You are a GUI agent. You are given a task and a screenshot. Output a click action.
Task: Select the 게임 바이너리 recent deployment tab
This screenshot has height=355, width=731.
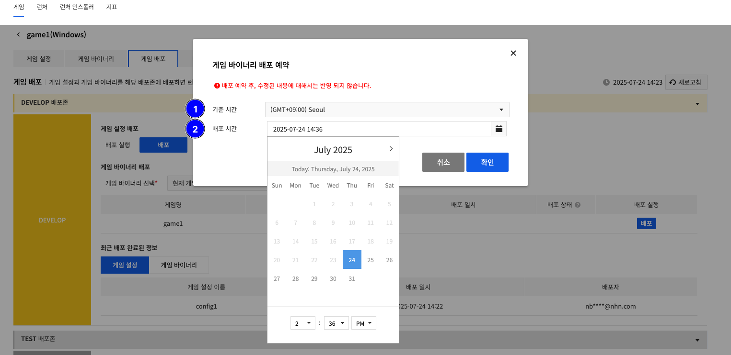point(179,265)
